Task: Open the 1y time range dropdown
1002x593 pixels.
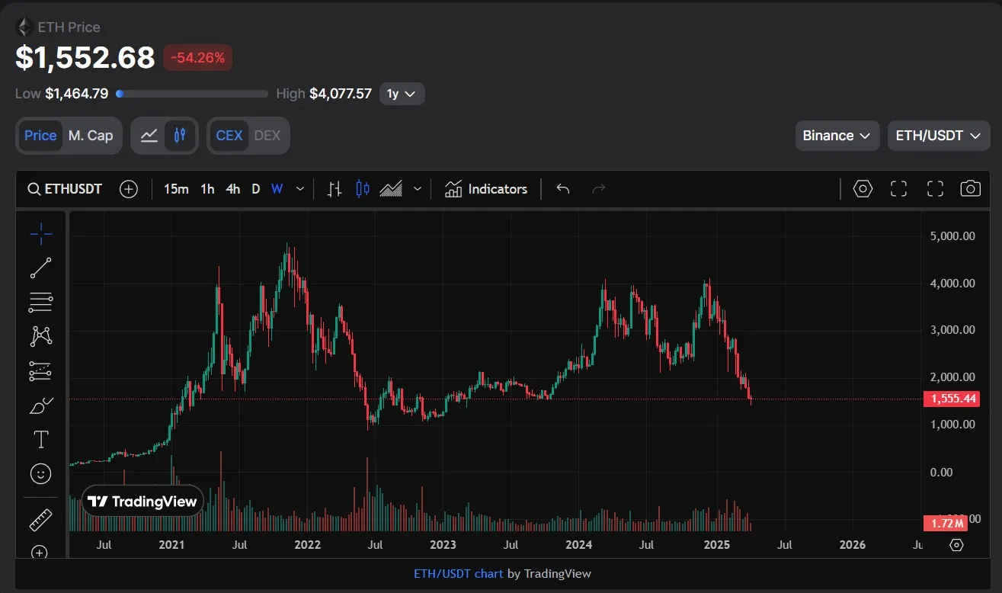Action: tap(401, 94)
